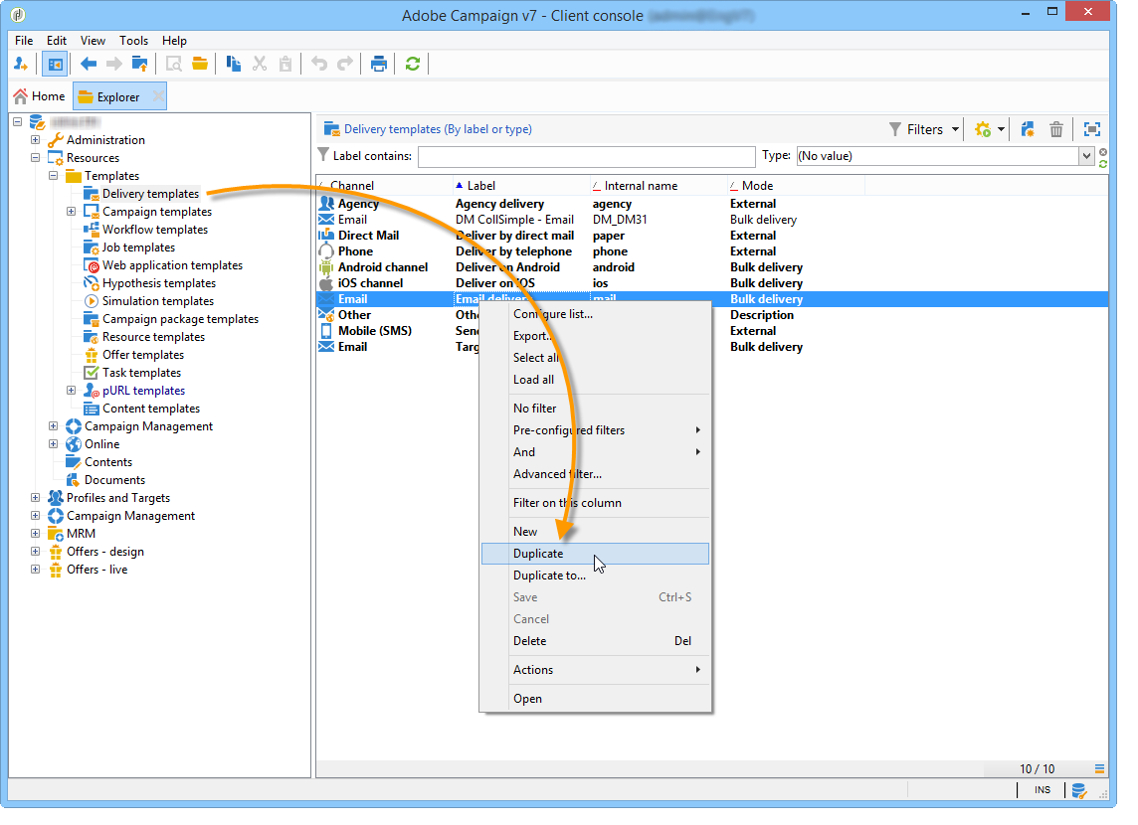Toggle the explorer tree view toolbar button

pyautogui.click(x=55, y=65)
